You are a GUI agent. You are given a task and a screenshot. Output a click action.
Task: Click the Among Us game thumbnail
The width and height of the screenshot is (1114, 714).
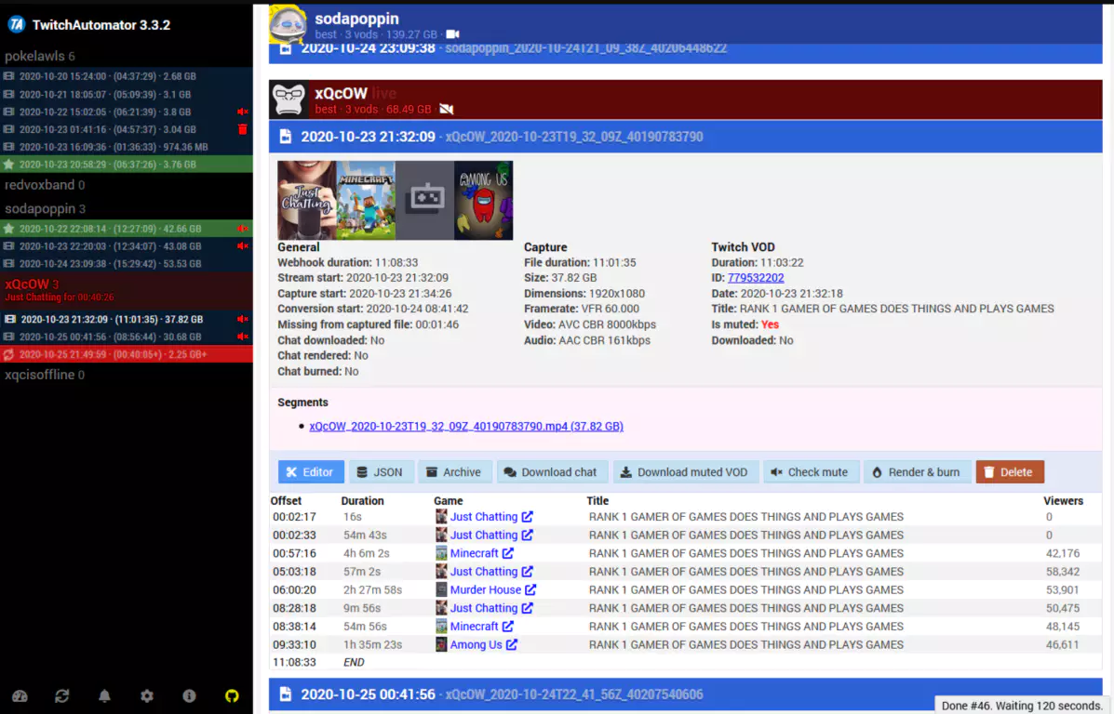click(x=483, y=200)
